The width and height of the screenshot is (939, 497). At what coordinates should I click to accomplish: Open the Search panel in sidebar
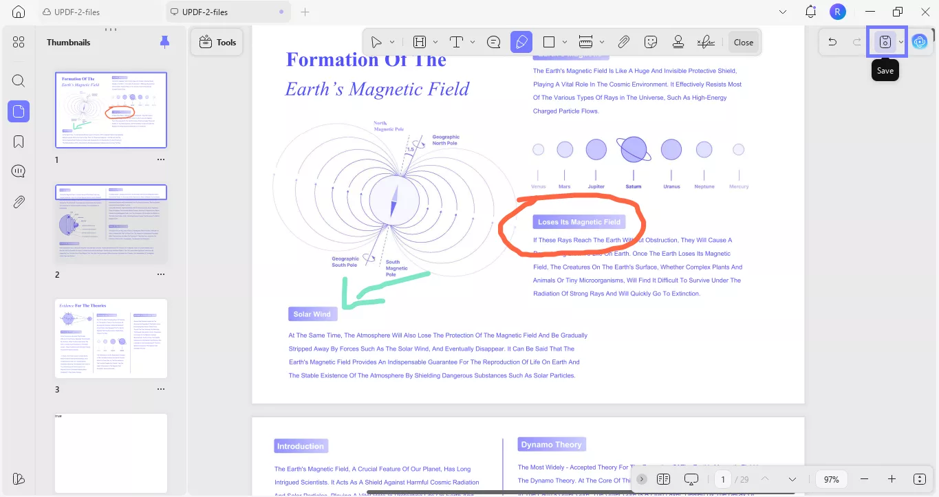point(19,80)
